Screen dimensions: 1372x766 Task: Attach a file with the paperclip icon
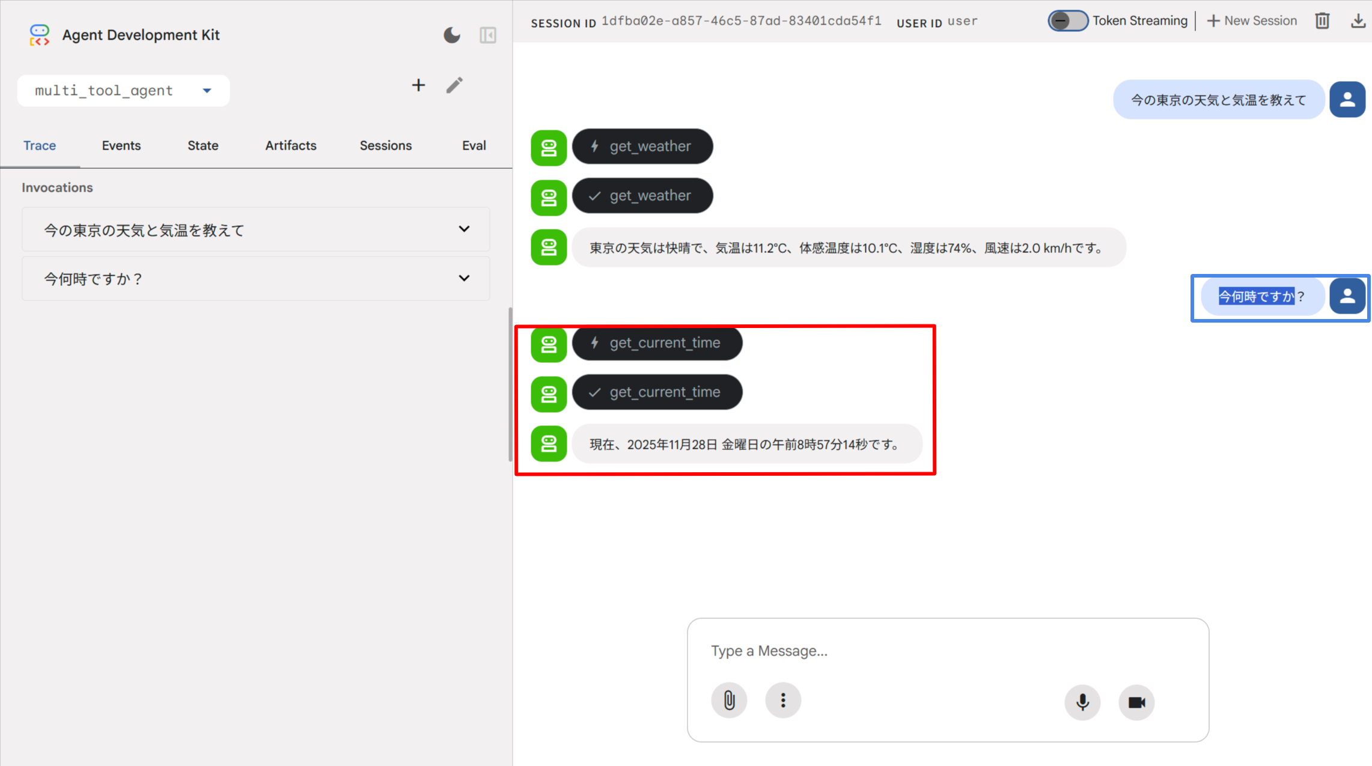[x=729, y=701]
